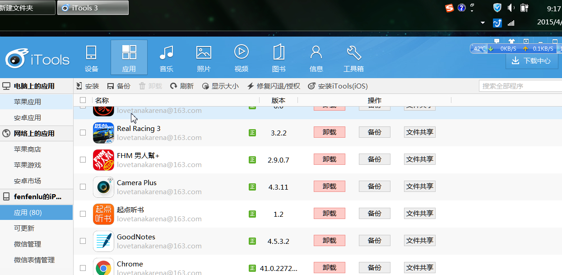Open the 工具箱 (Toolbox) section
Image resolution: width=562 pixels, height=275 pixels.
click(354, 58)
